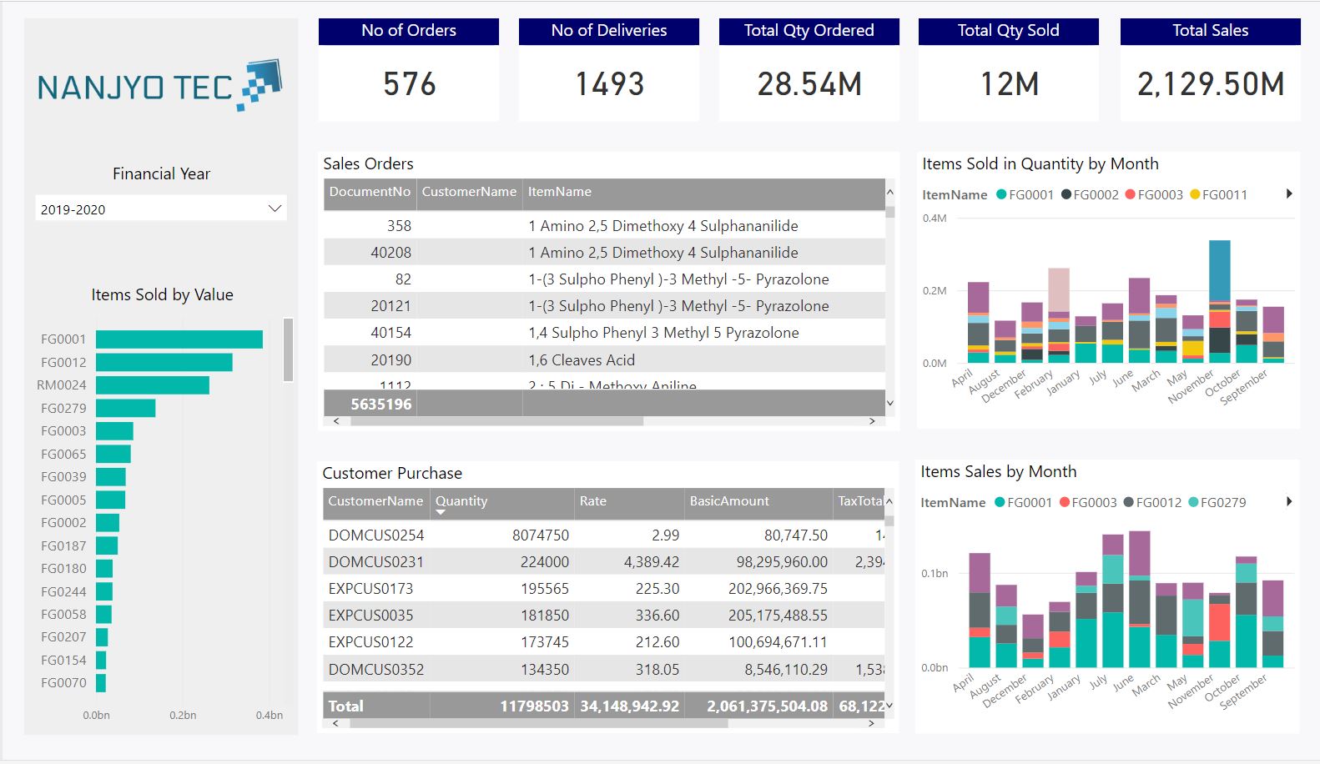
Task: Click Customer Purchase Total quantity 11798503
Action: (534, 706)
